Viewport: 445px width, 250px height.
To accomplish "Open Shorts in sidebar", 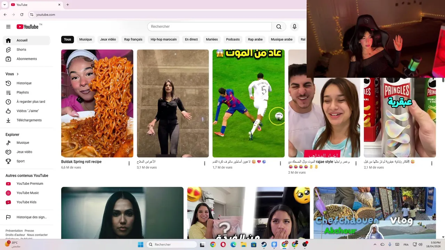I will 26,50.
